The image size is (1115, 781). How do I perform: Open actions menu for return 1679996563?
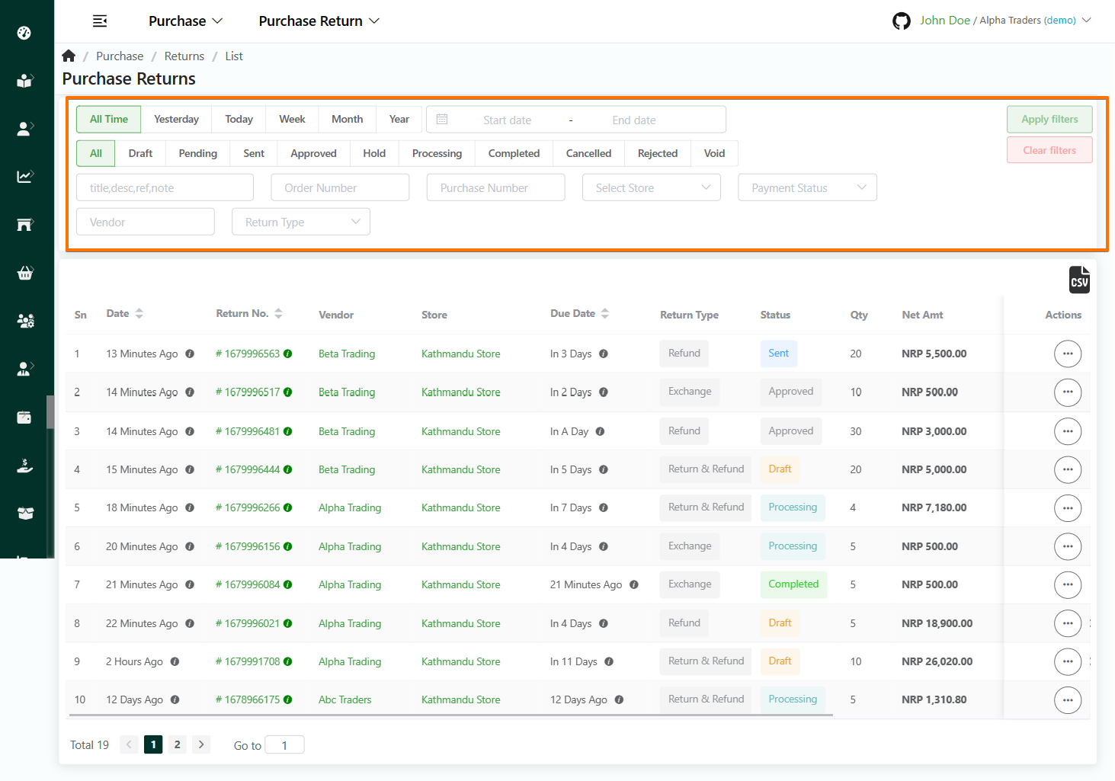tap(1068, 354)
